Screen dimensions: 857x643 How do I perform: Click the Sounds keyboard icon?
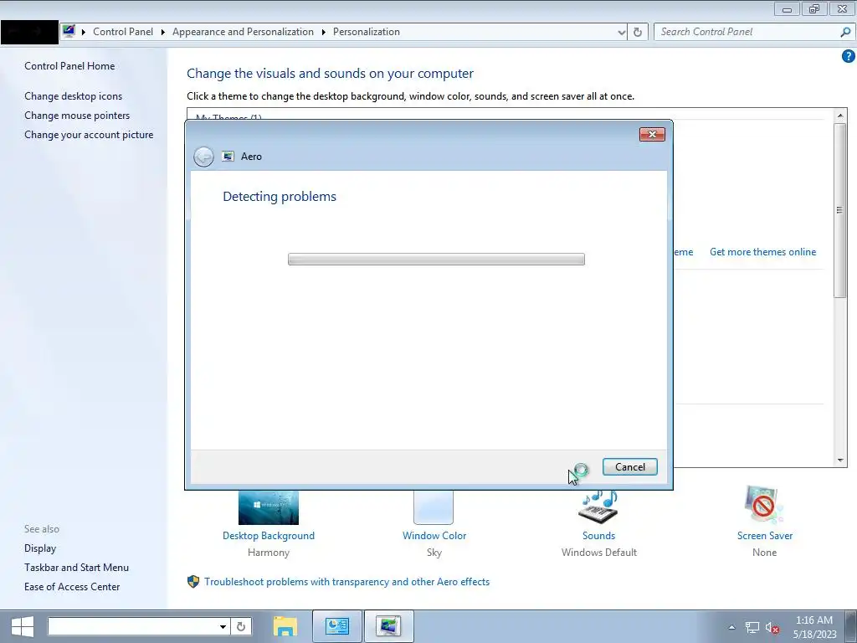(598, 507)
